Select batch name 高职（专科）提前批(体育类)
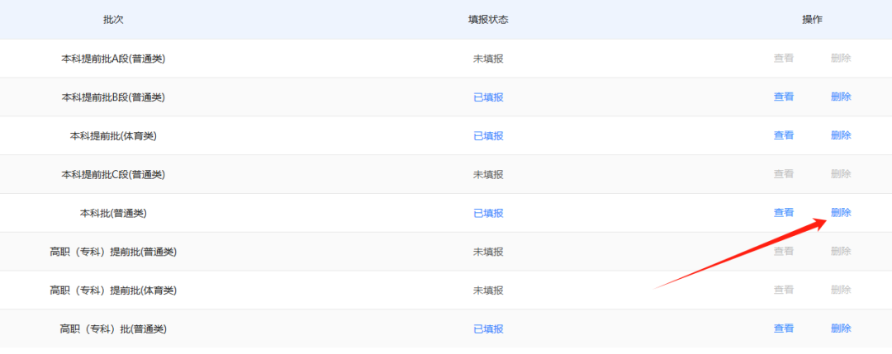 pos(113,290)
